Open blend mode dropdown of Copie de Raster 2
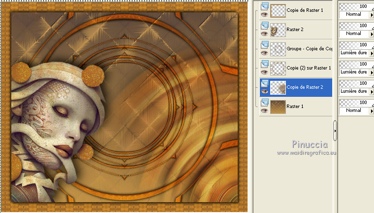 pyautogui.click(x=356, y=91)
